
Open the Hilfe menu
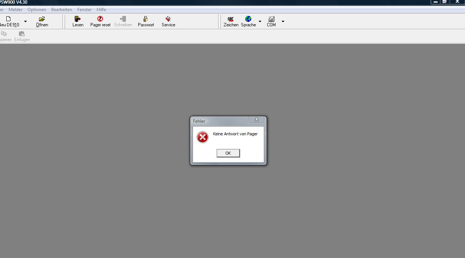(x=101, y=10)
